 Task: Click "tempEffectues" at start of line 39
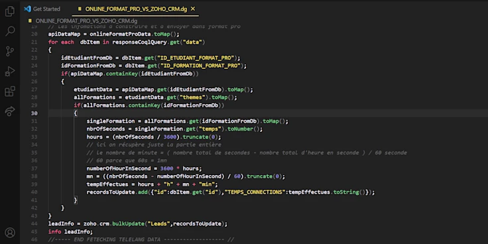(107, 184)
